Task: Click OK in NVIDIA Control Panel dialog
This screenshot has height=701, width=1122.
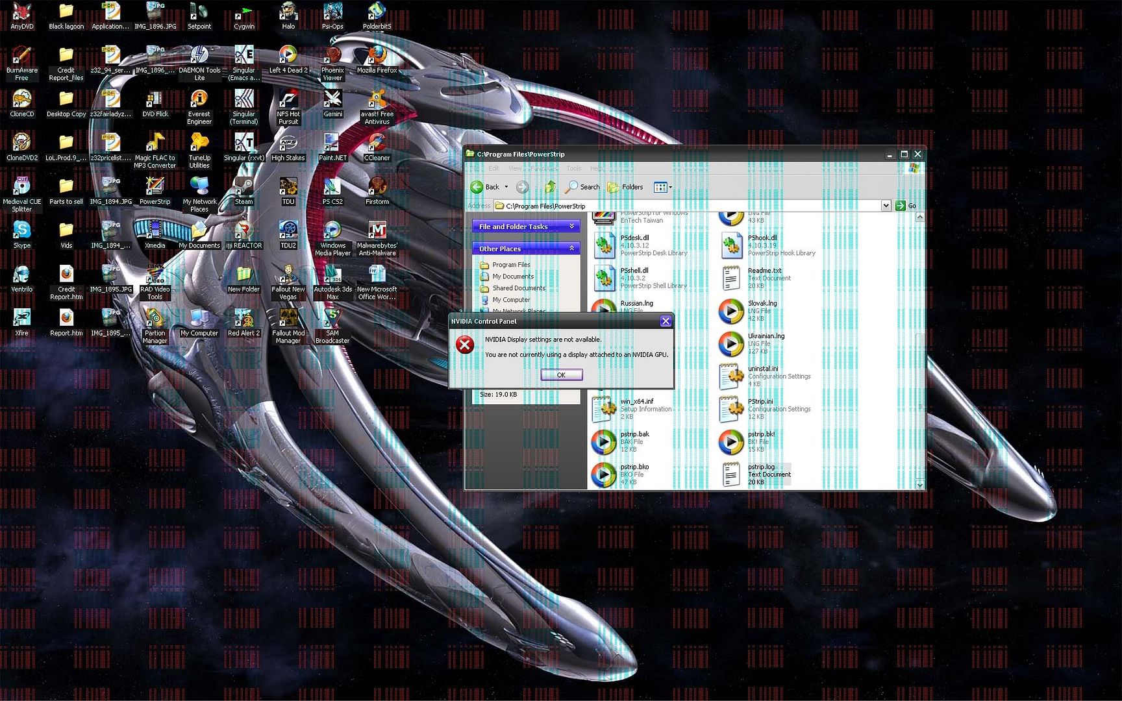Action: pos(561,375)
